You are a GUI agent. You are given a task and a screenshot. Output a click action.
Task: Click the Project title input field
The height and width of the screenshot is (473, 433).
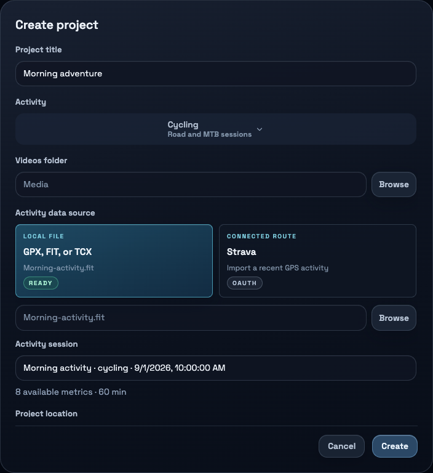pyautogui.click(x=216, y=74)
